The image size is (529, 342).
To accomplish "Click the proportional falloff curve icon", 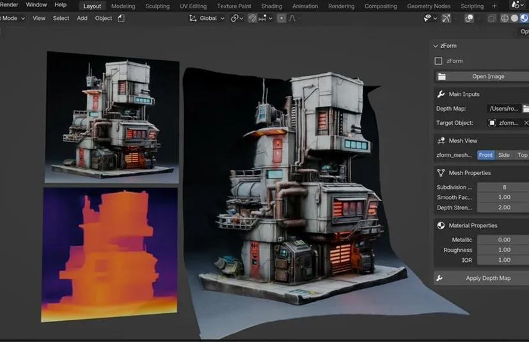I will click(292, 19).
